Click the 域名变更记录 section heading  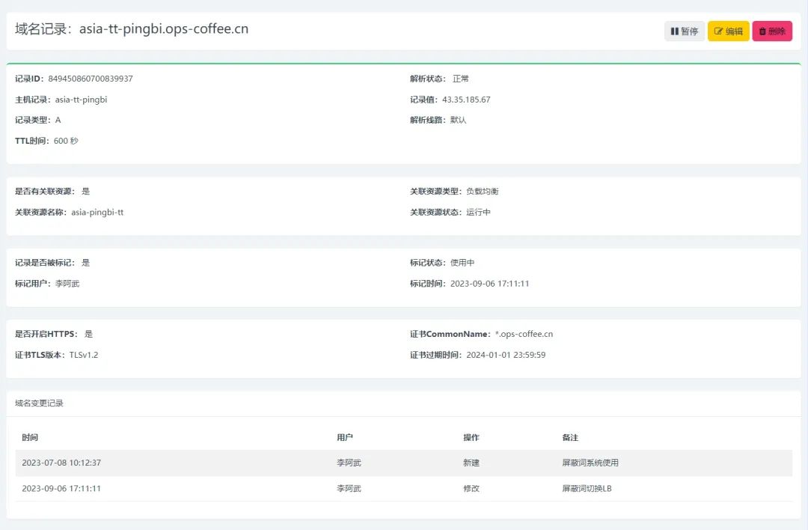point(39,403)
